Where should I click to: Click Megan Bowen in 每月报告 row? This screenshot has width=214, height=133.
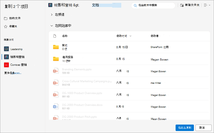[159, 59]
